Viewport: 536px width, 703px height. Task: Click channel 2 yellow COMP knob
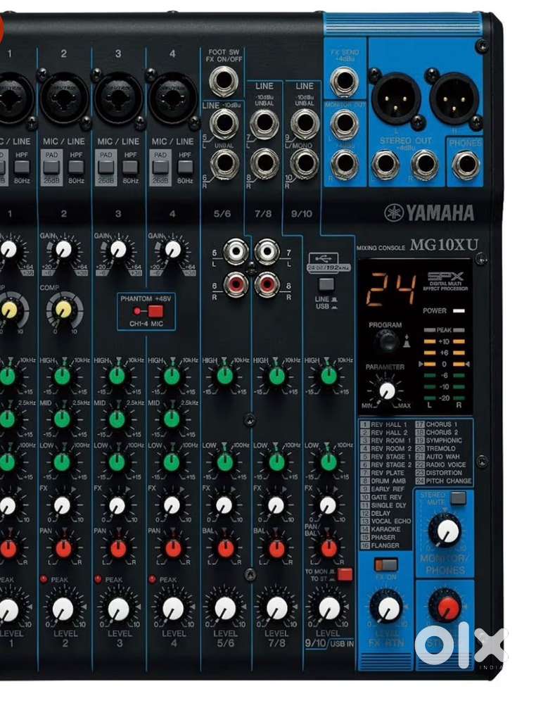(x=64, y=308)
